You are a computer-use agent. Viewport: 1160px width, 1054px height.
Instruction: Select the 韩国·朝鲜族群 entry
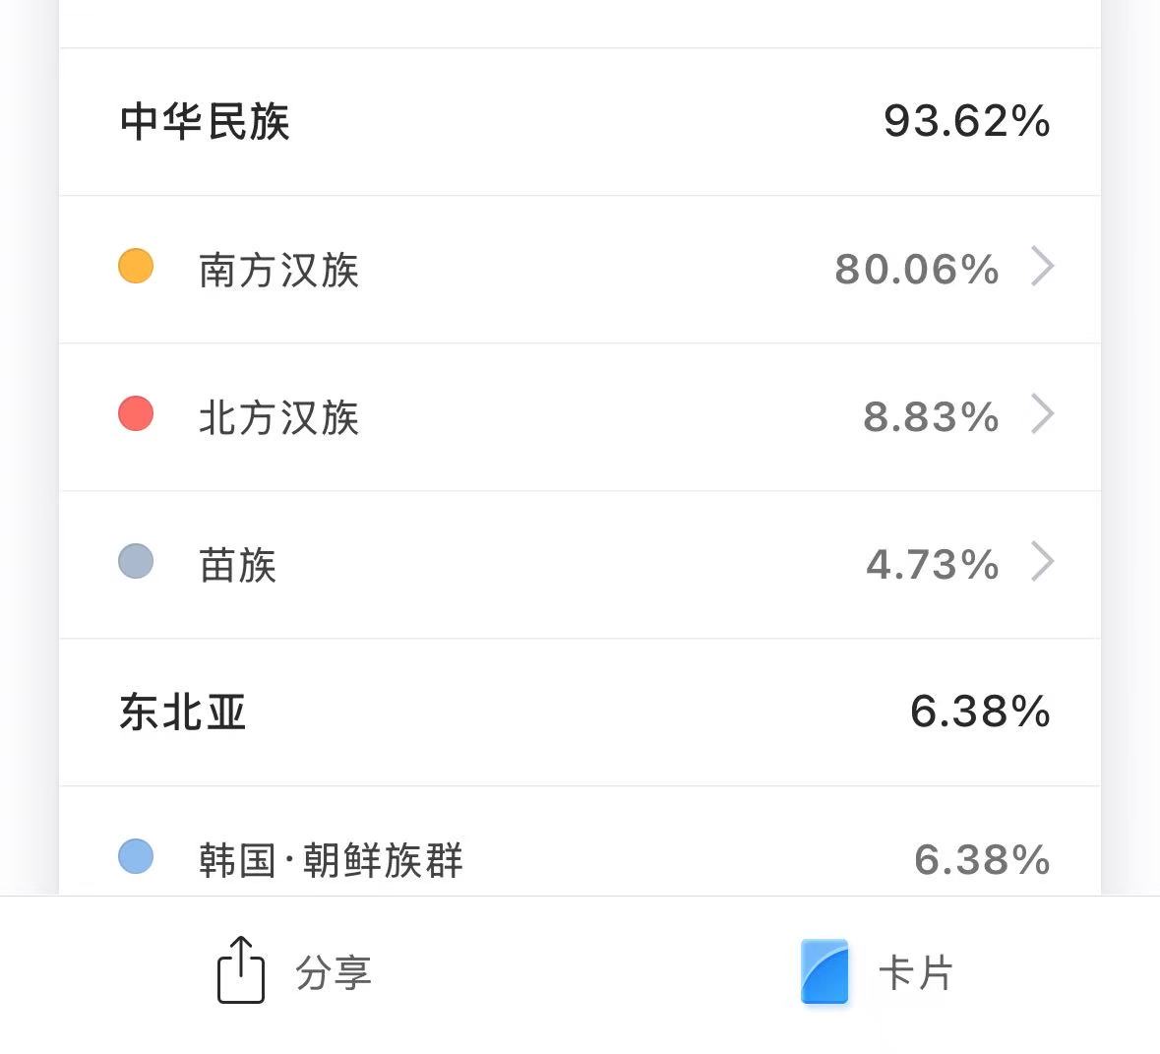331,859
